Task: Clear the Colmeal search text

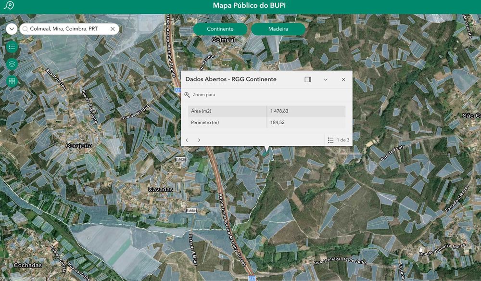Action: [x=113, y=29]
